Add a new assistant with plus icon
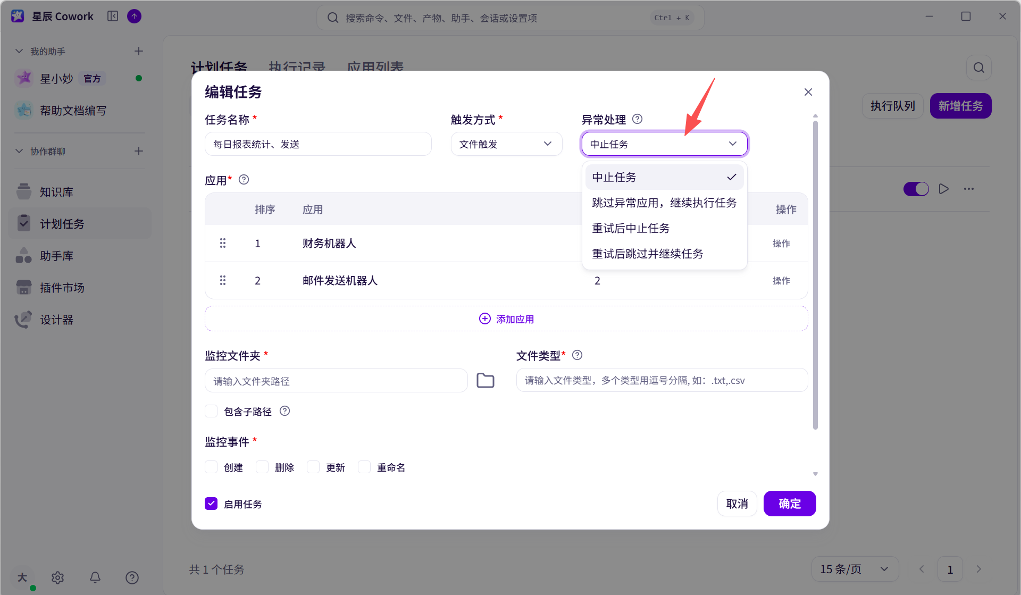 [139, 51]
